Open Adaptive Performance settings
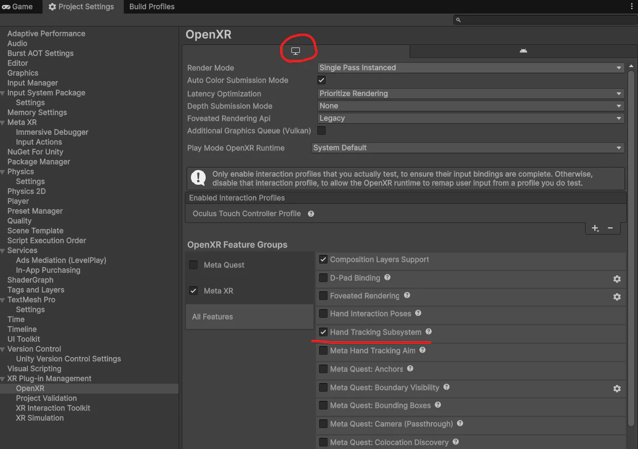This screenshot has width=638, height=449. (46, 33)
